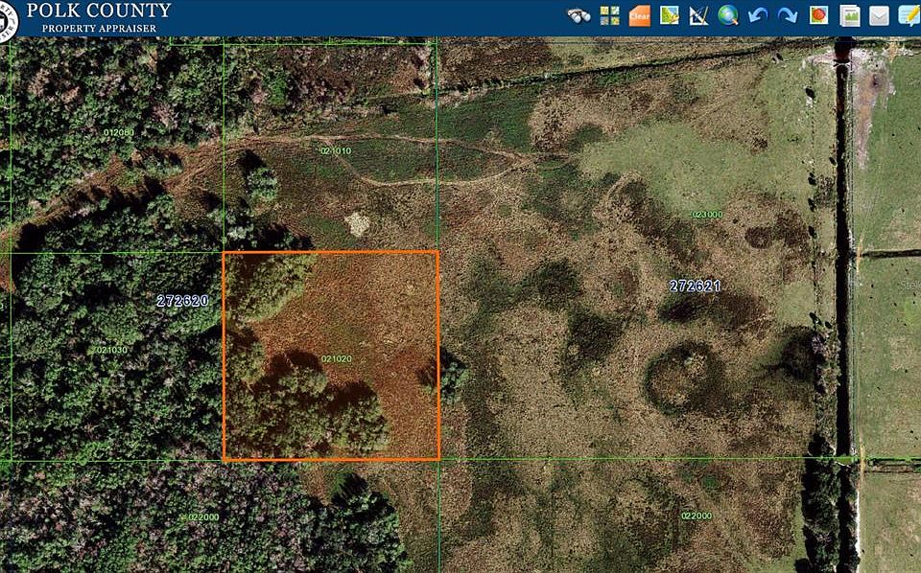The width and height of the screenshot is (921, 573).
Task: Click the orange Clear button
Action: pos(639,16)
